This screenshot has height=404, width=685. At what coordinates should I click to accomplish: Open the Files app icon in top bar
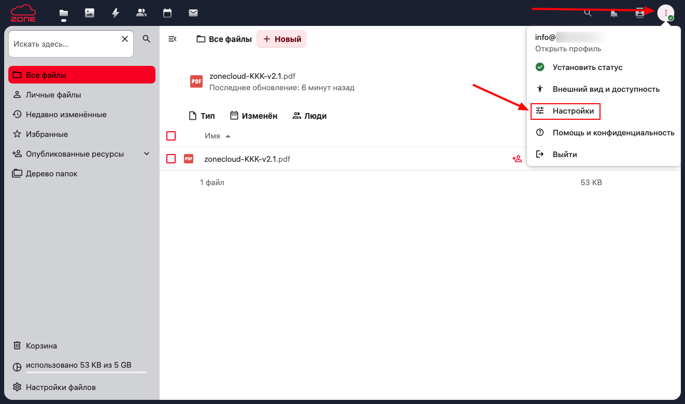64,13
